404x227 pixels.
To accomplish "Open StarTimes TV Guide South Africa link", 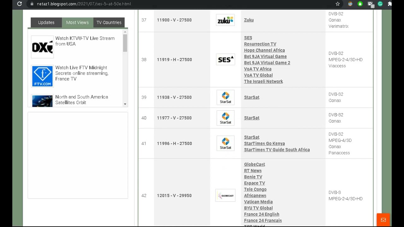I will coord(277,150).
